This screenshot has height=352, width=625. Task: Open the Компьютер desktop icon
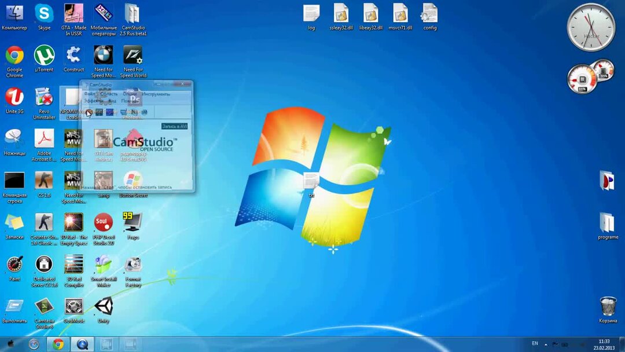tap(14, 17)
